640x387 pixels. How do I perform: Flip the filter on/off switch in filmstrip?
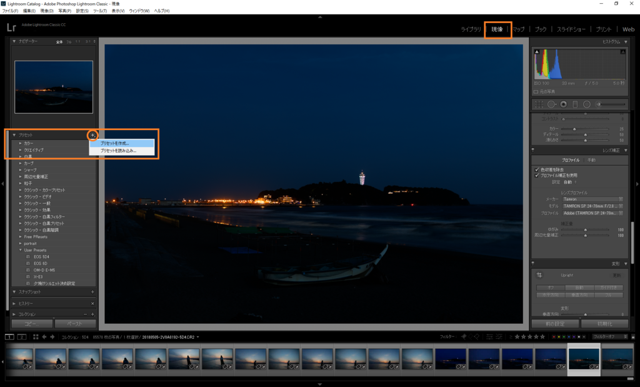(x=633, y=337)
